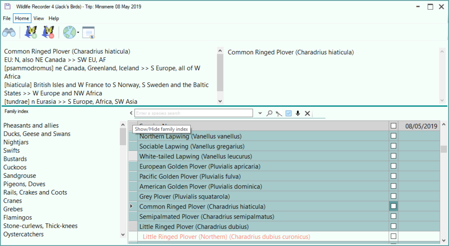Tick the Northern Lapwing checkbox

click(393, 136)
